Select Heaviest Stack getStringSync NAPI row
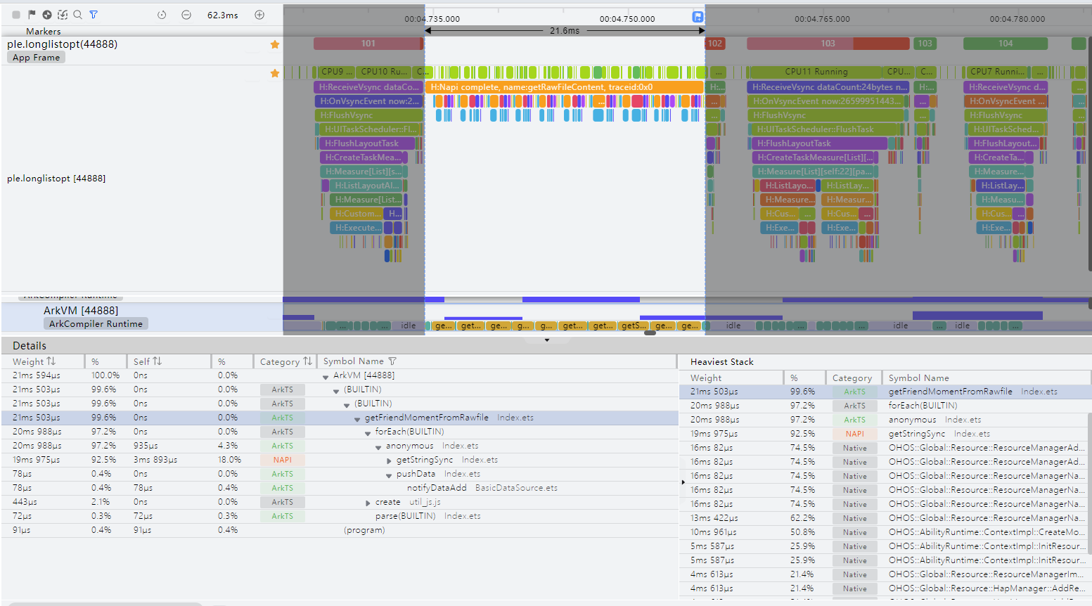 (885, 434)
